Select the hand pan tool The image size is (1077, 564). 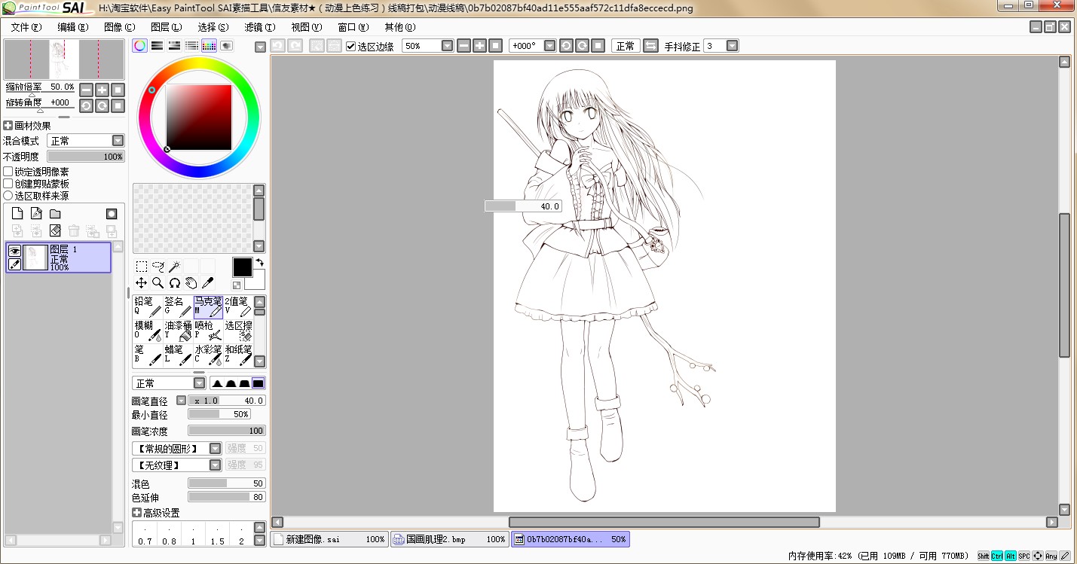click(191, 282)
